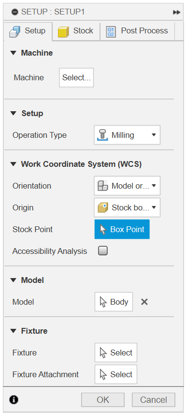Screen dimensions: 185x413
Task: Click the Fixture Select button
Action: [x=116, y=353]
